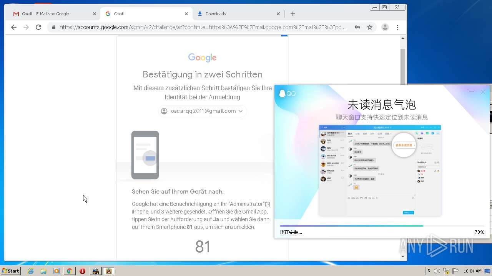This screenshot has height=276, width=492.
Task: Open the saved passwords key icon
Action: 357,27
